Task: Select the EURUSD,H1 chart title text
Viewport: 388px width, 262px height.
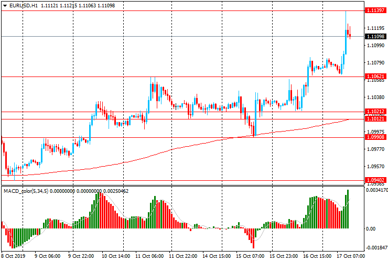Action: point(24,5)
